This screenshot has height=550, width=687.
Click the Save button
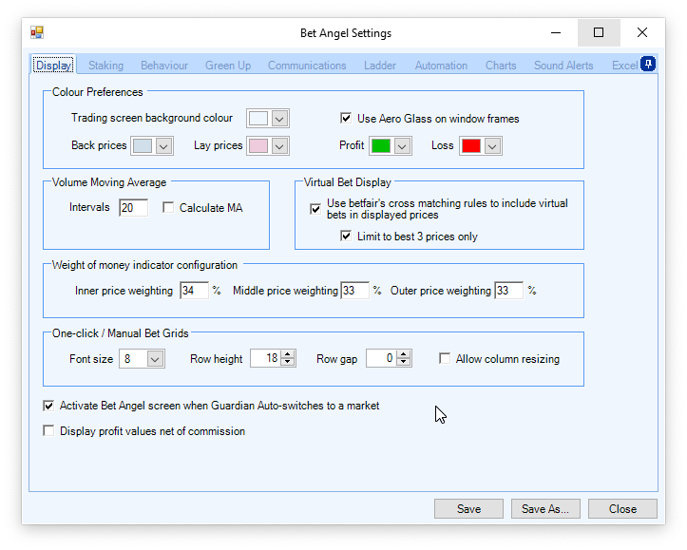468,509
